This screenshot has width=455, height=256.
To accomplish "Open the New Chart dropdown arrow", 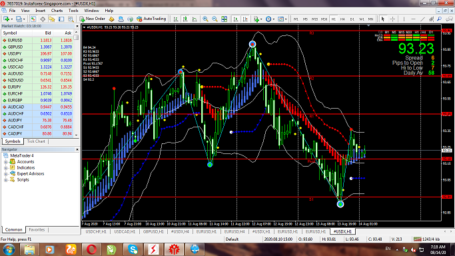I will coord(11,19).
